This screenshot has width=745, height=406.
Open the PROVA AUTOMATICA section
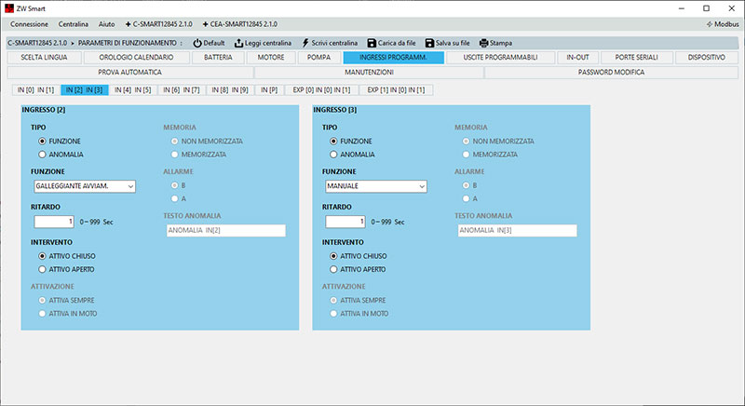[x=129, y=72]
